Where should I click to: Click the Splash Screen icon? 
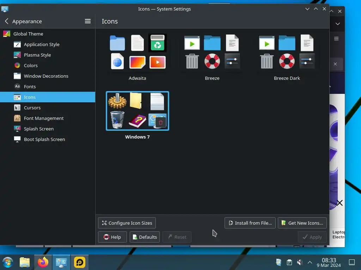point(17,129)
